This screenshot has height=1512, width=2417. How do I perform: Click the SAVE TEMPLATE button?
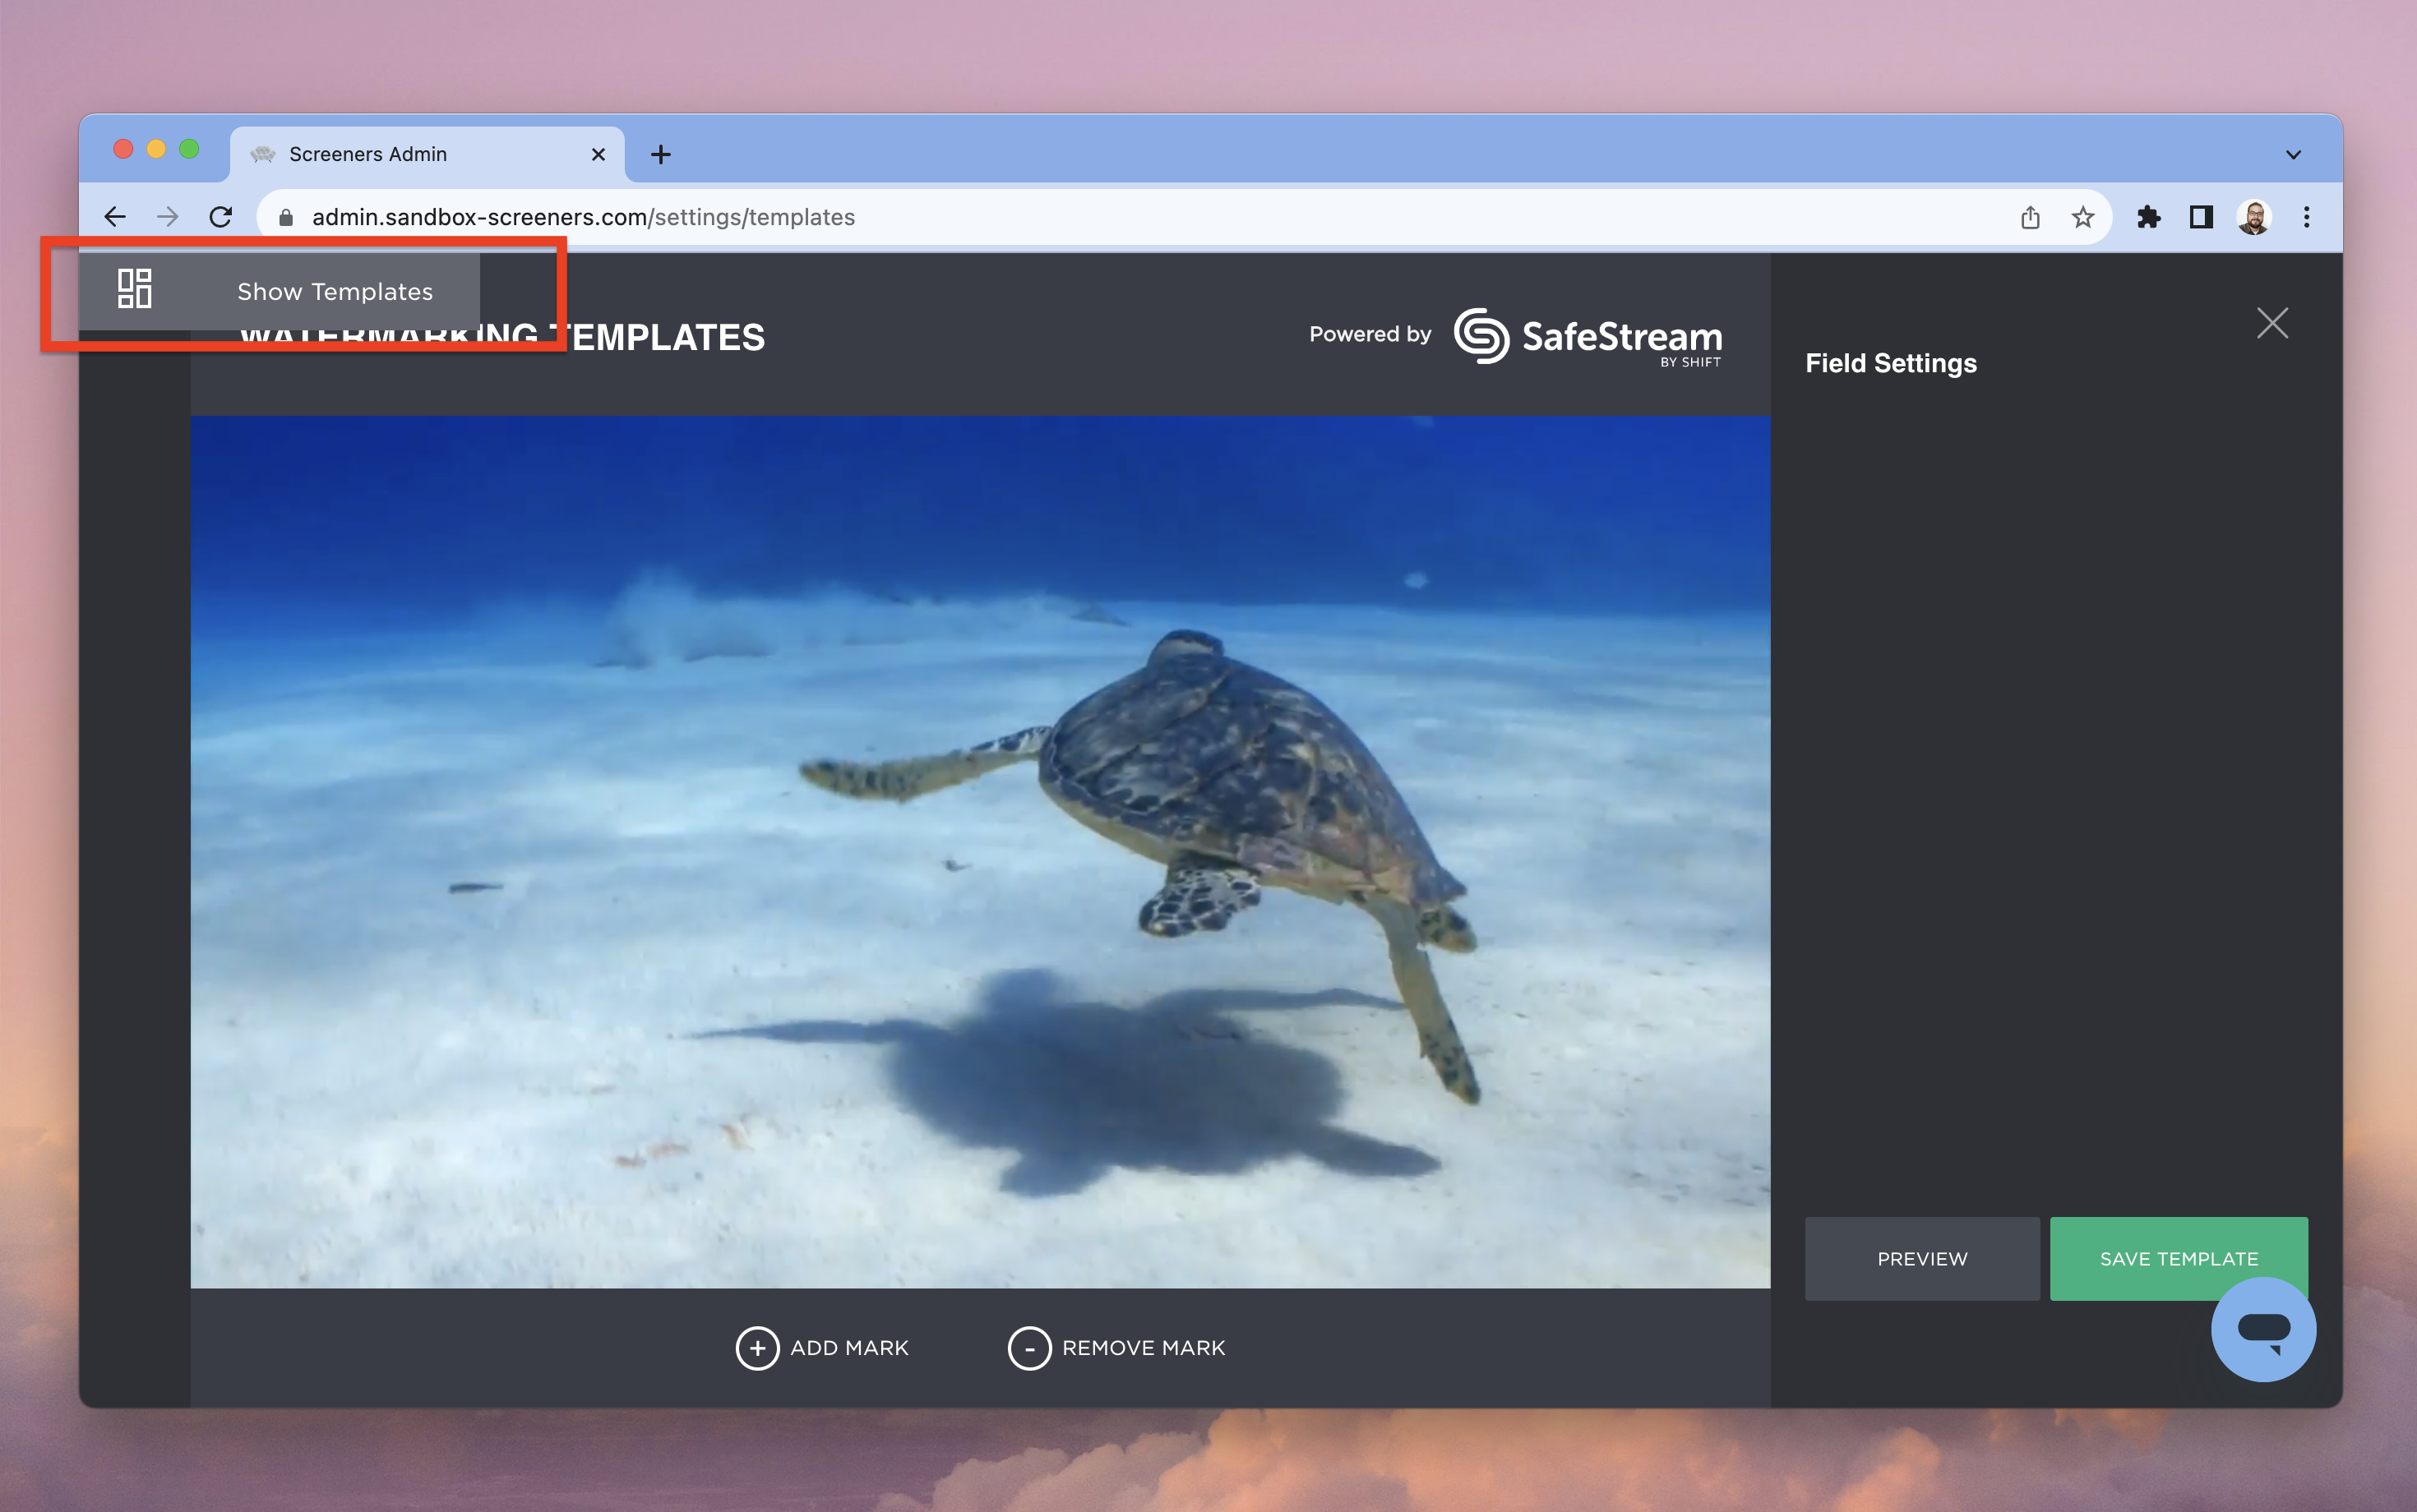click(2178, 1259)
